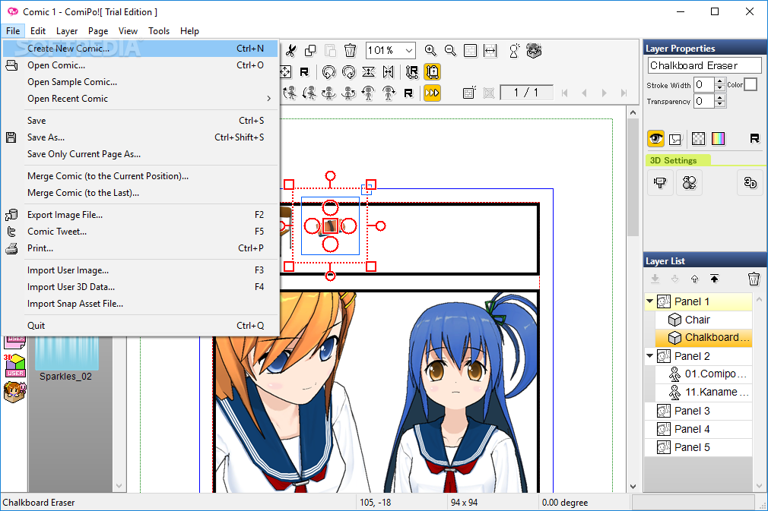Decrease Stroke Width with down arrow
Image resolution: width=768 pixels, height=511 pixels.
[x=719, y=88]
